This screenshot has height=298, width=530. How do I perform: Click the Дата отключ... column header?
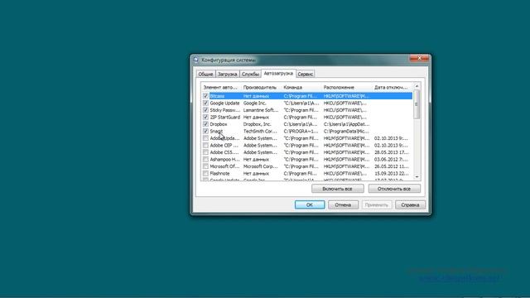[x=392, y=88]
